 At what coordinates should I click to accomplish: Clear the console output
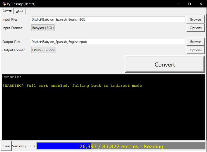pyautogui.click(x=6, y=146)
